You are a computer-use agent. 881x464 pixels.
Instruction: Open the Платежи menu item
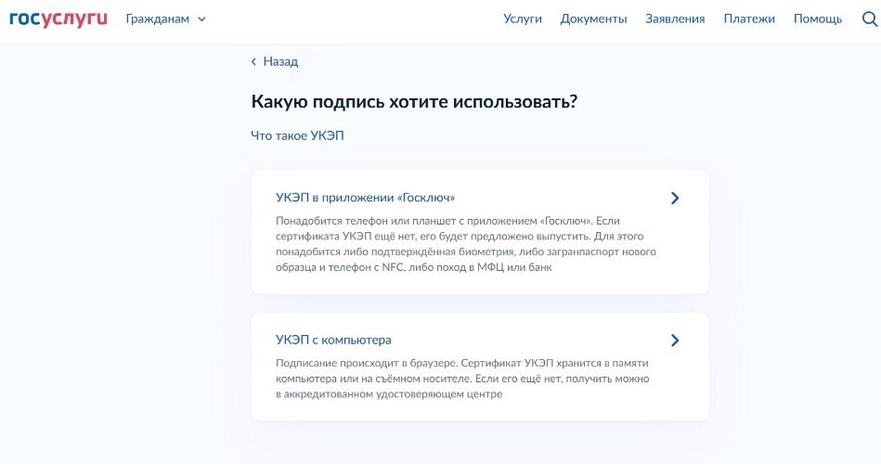(x=749, y=19)
